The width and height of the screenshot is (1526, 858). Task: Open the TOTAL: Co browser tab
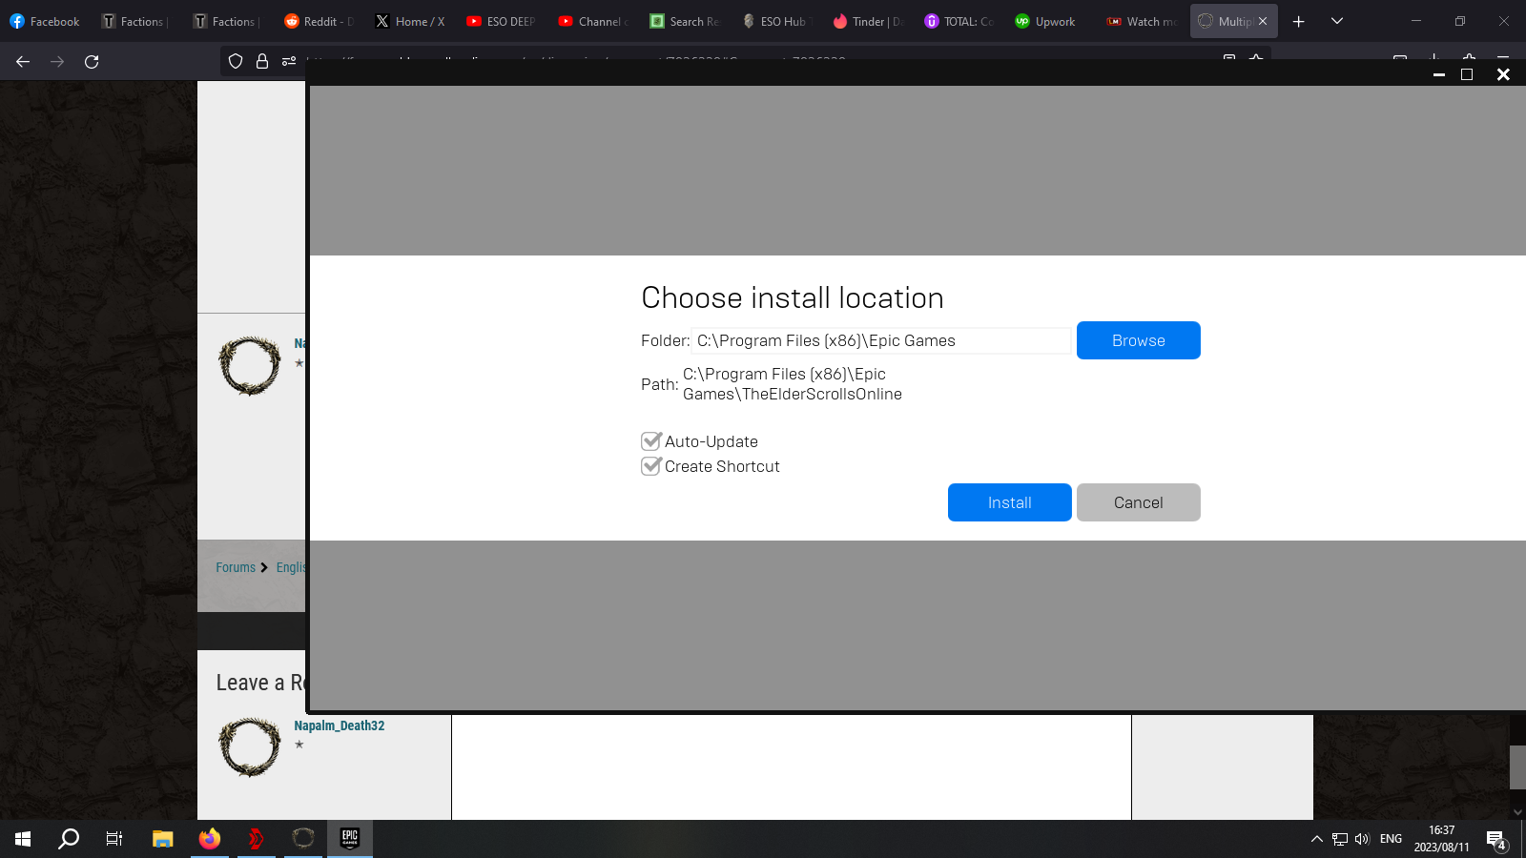tap(959, 21)
